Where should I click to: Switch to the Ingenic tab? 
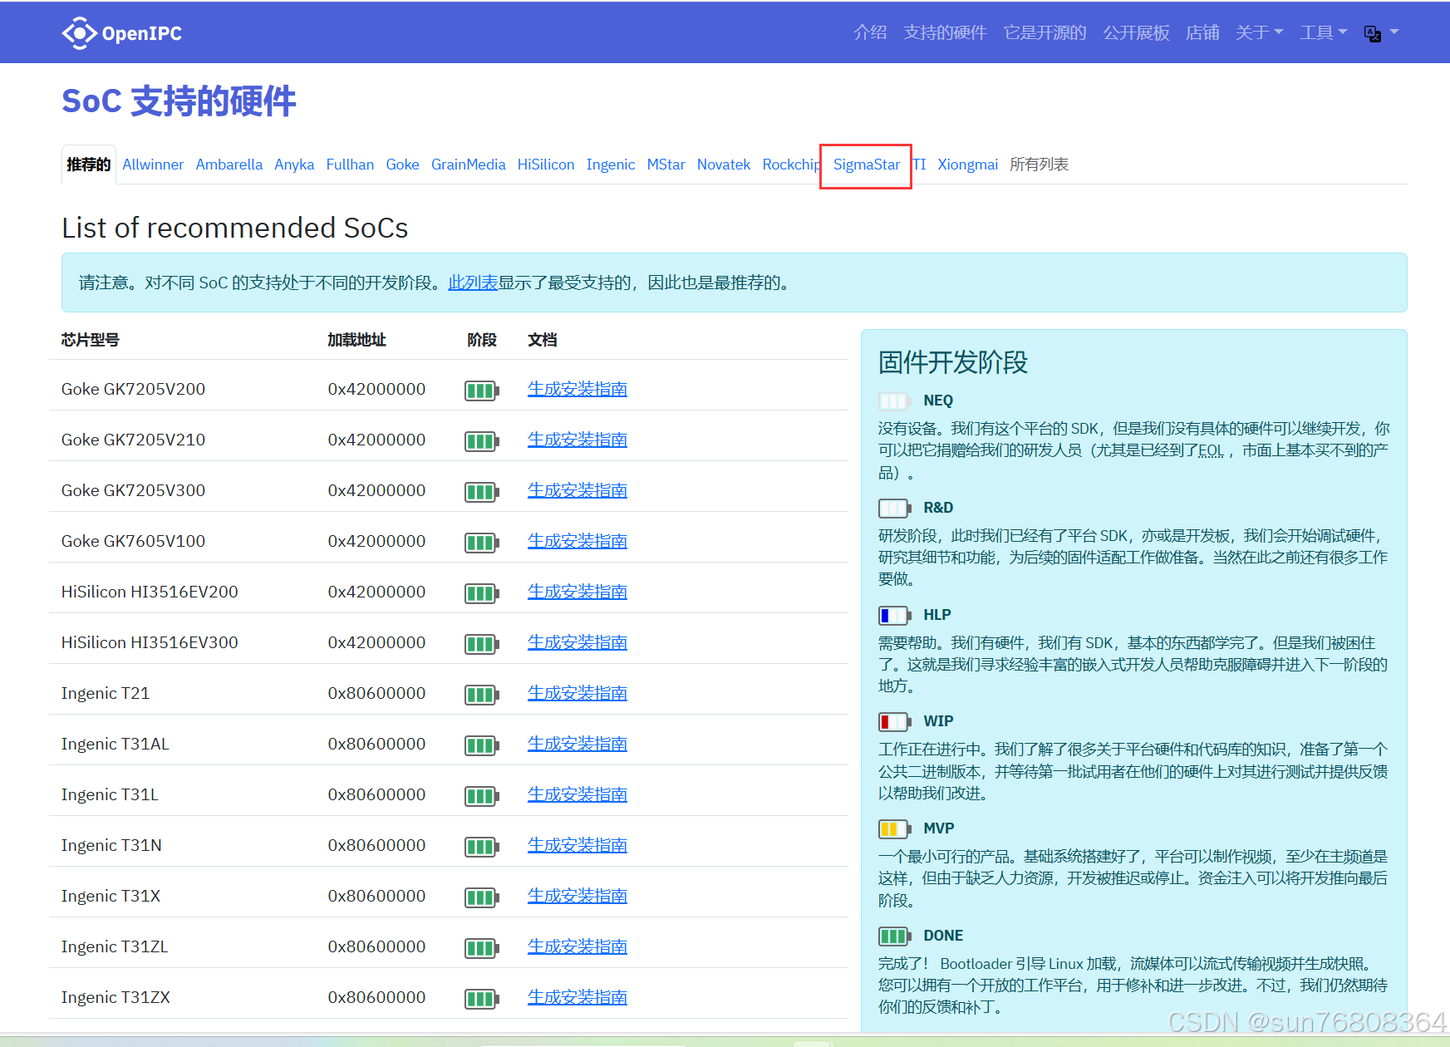[x=611, y=165]
